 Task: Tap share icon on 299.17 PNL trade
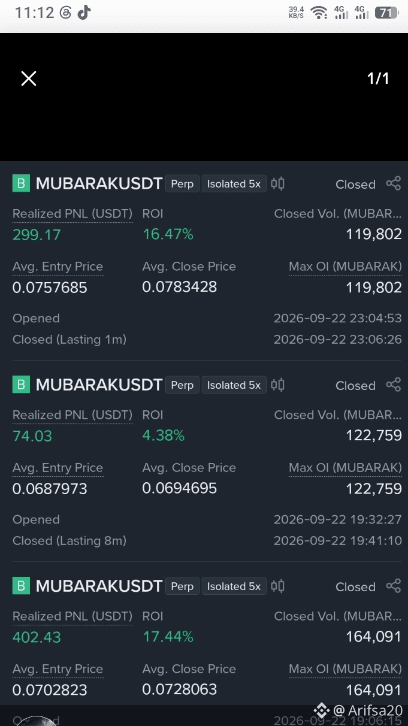[393, 183]
